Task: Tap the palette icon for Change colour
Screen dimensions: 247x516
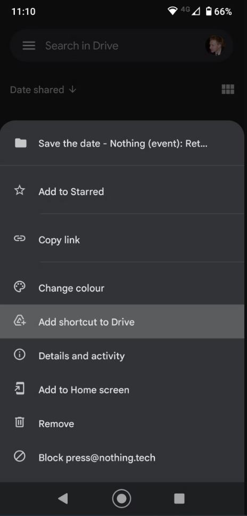Action: (20, 287)
